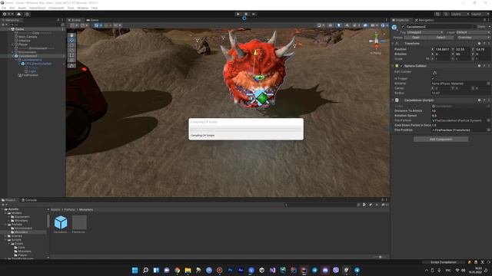The image size is (492, 276).
Task: Open the Scene camera settings icon
Action: pyautogui.click(x=374, y=25)
